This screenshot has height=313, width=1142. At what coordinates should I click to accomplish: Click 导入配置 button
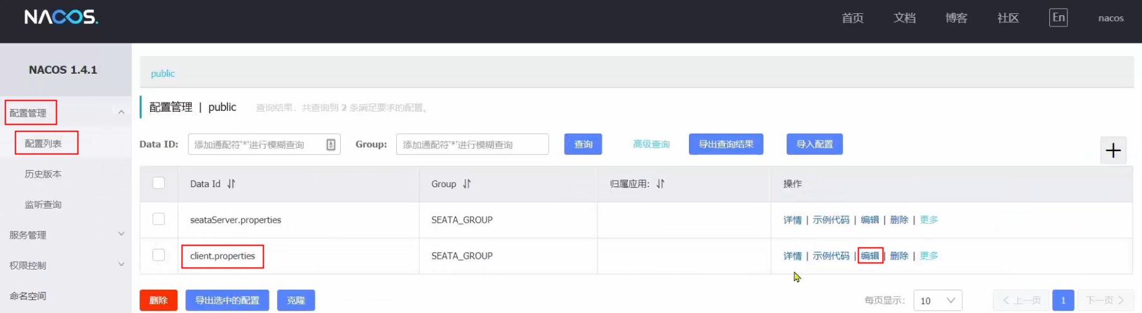(x=815, y=144)
